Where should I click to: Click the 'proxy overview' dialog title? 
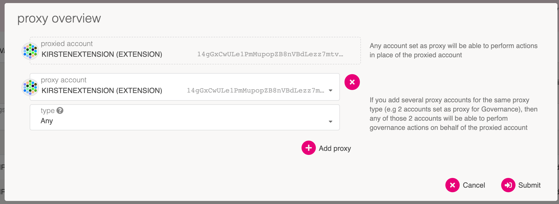[x=59, y=18]
